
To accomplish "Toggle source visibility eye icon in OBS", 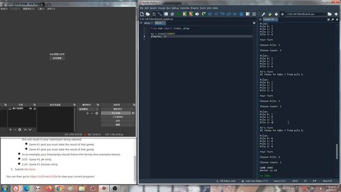I will (30, 108).
